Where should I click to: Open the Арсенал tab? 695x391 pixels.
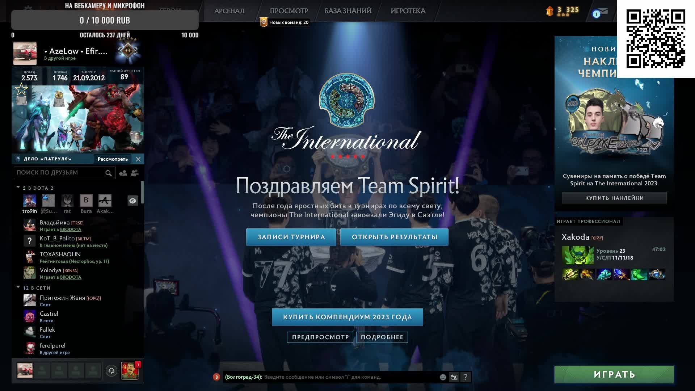tap(229, 11)
